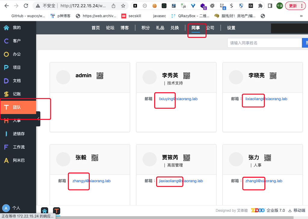Open the 办公 office module
This screenshot has height=219, width=308.
point(18,54)
